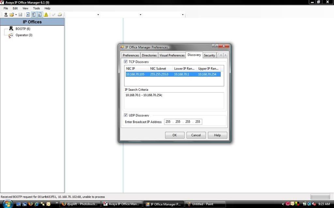
Task: Switch to the Directories tab
Action: point(149,55)
